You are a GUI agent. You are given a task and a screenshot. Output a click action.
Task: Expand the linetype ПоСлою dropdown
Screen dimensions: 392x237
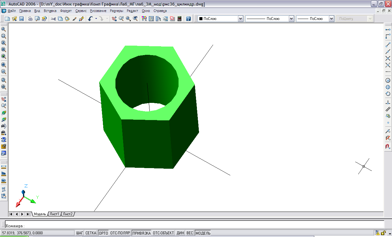coord(270,19)
